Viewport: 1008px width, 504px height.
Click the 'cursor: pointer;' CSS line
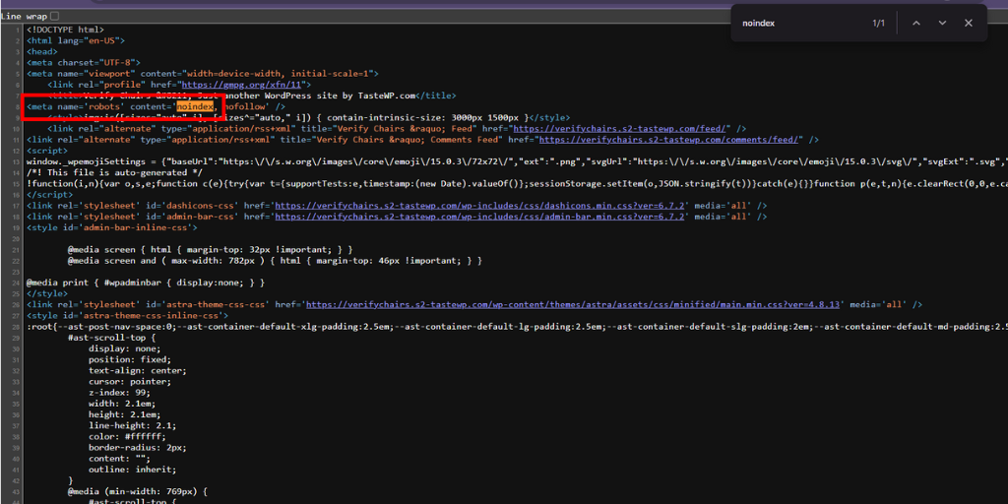tap(128, 382)
